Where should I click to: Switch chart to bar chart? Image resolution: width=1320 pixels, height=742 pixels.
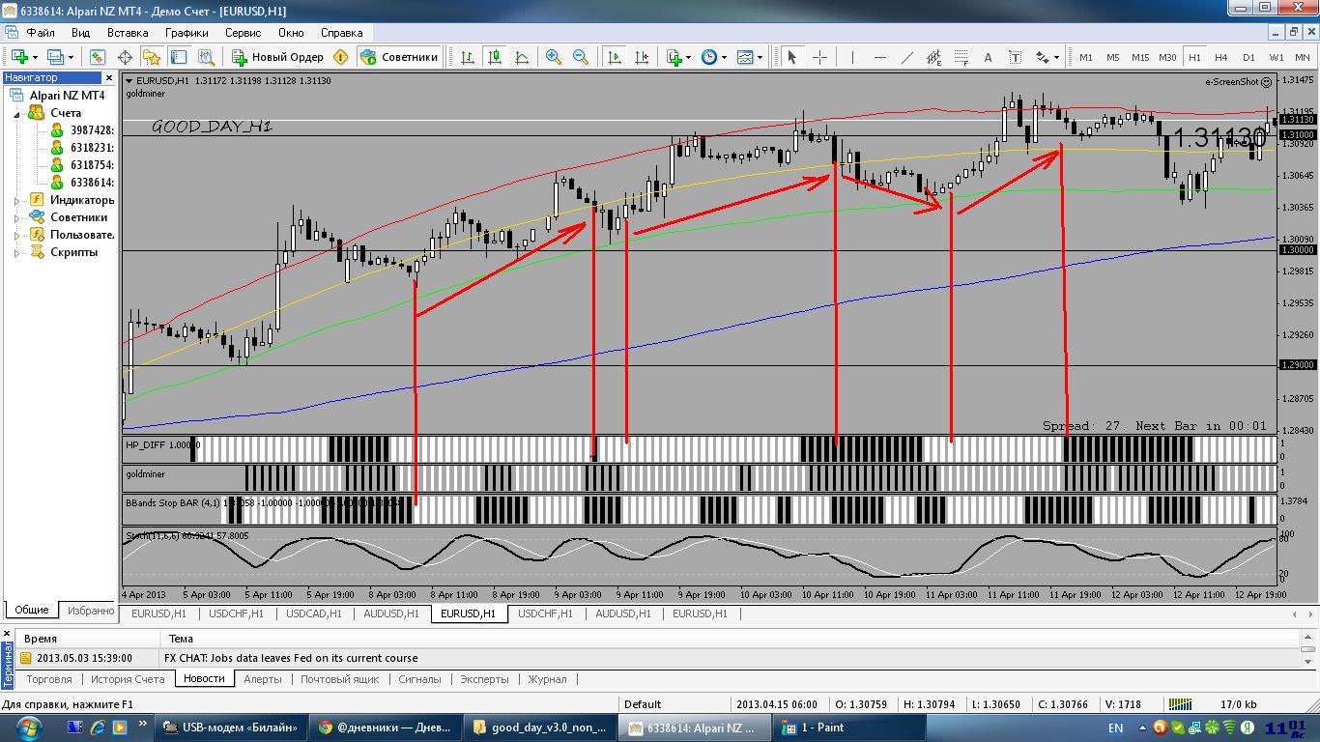point(467,57)
